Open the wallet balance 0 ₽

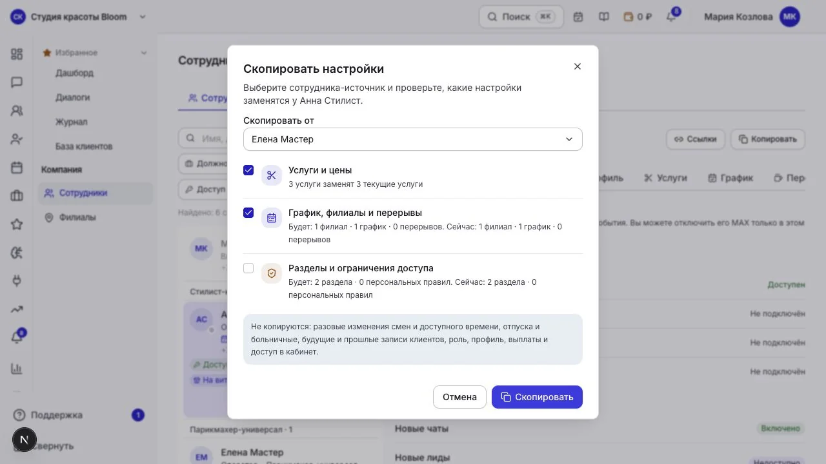click(x=638, y=17)
